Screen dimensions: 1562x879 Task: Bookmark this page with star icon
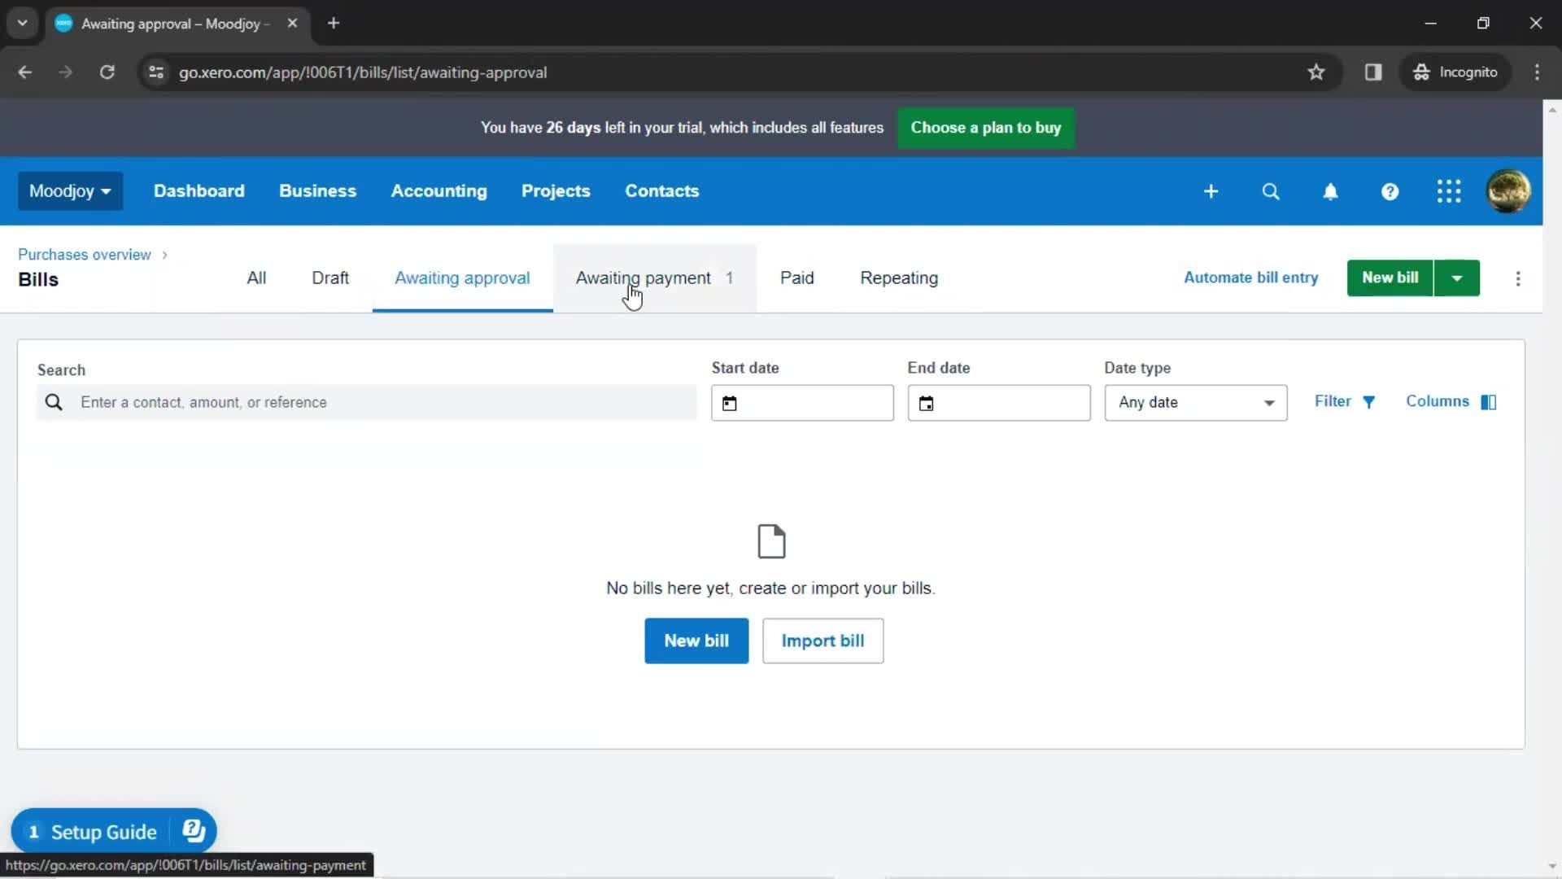(1316, 72)
